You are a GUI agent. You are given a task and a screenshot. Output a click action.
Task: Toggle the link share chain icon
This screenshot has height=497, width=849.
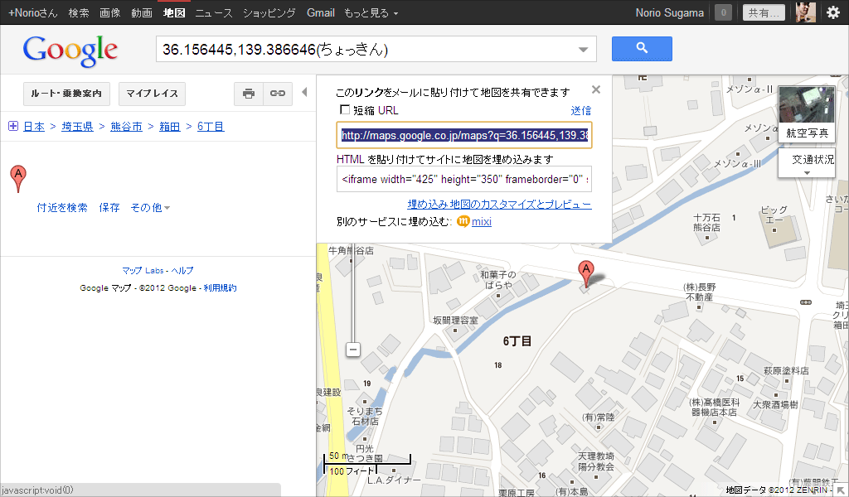click(278, 94)
